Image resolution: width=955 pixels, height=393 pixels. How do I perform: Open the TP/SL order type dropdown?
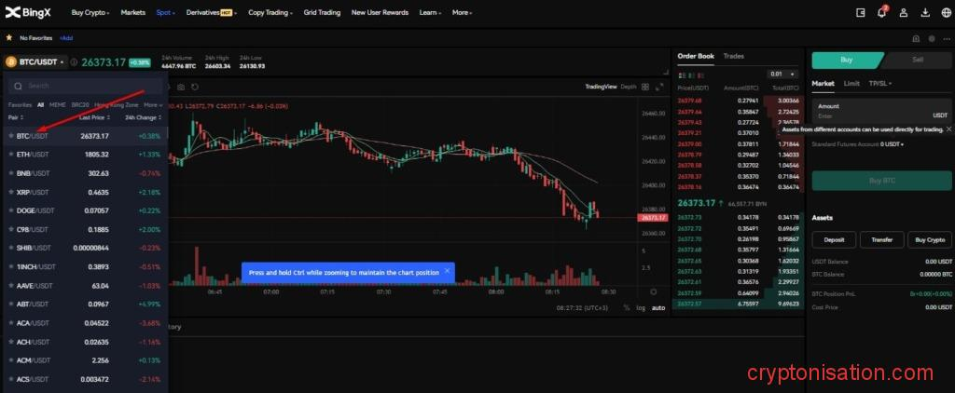point(879,83)
